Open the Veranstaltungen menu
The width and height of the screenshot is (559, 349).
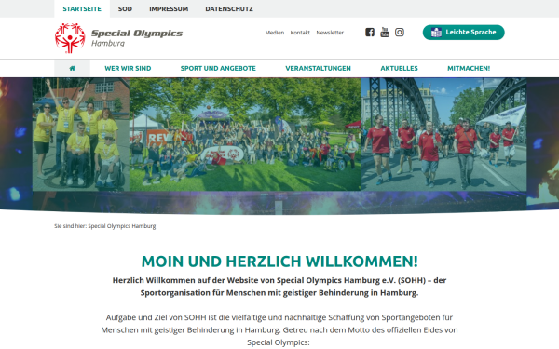click(x=318, y=68)
